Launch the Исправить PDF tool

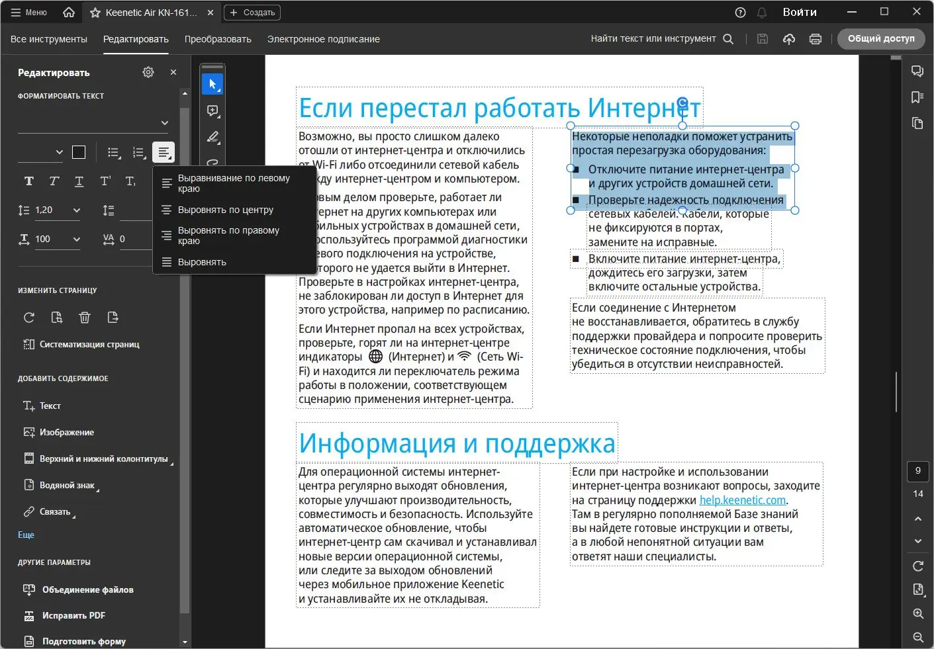pyautogui.click(x=73, y=615)
